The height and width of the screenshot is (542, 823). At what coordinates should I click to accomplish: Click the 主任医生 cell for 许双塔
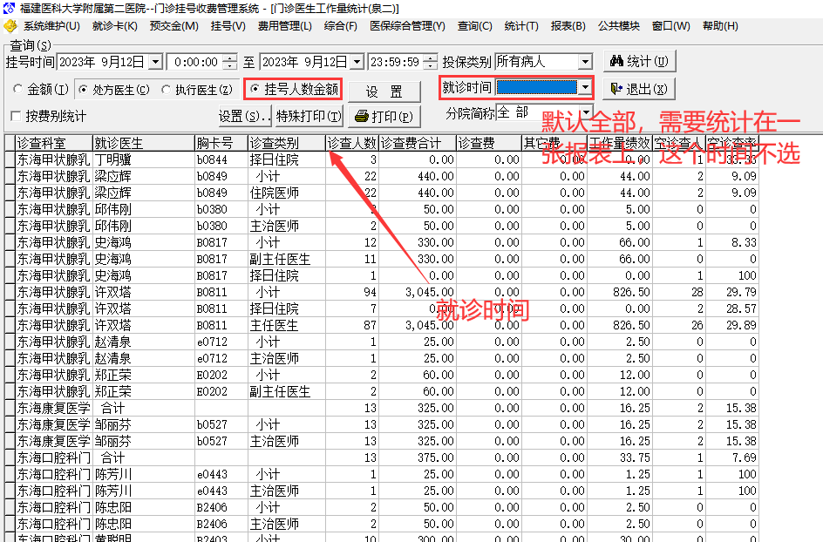287,325
